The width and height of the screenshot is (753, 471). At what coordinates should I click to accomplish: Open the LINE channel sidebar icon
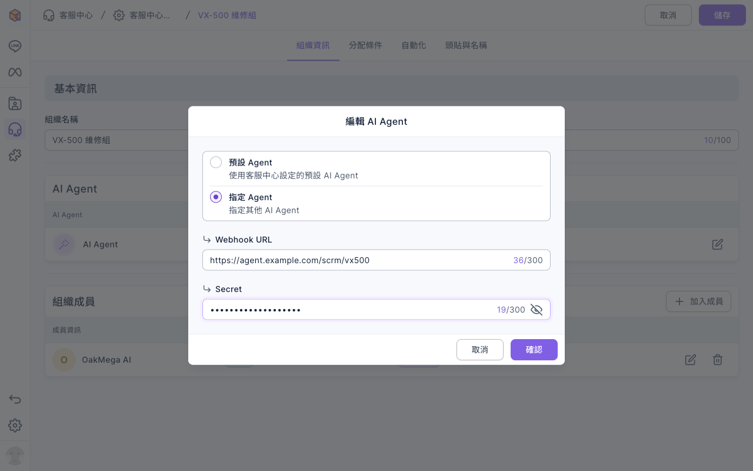point(15,46)
